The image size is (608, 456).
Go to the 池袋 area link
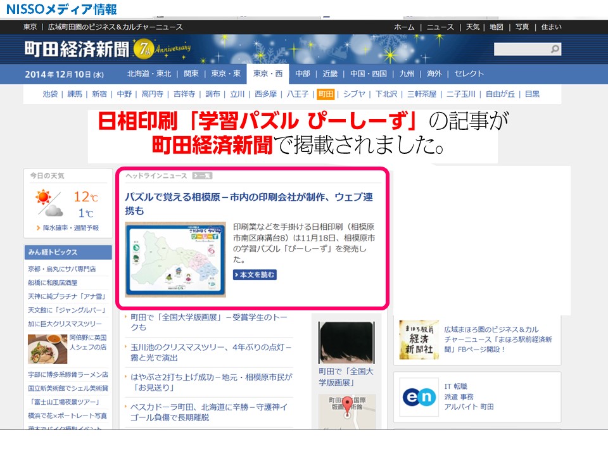click(x=50, y=94)
